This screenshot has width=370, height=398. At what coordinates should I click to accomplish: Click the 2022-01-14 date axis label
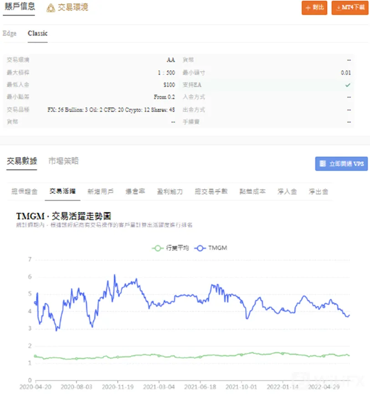point(283,387)
